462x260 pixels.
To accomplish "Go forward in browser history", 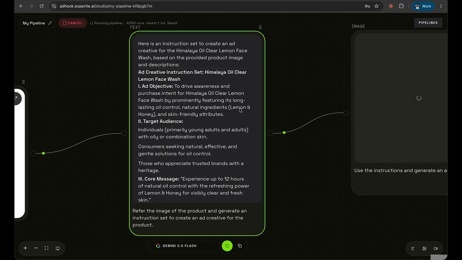I will 31,6.
